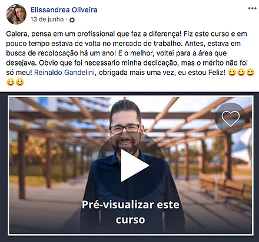Viewport: 259px width, 242px height.
Task: Click the white triangle play arrow
Action: tap(134, 165)
